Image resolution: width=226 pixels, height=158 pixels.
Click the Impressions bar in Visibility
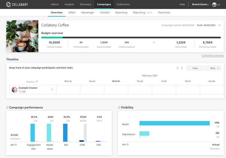(144, 134)
